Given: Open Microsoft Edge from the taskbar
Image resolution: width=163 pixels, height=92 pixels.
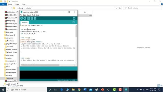Looking at the screenshot, I should pyautogui.click(x=62, y=90).
